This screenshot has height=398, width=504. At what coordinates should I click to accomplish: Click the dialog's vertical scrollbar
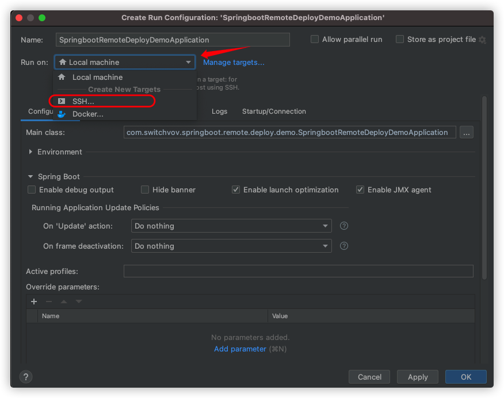click(x=484, y=190)
